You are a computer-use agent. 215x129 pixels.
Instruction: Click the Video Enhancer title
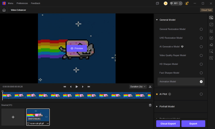pyautogui.click(x=18, y=10)
